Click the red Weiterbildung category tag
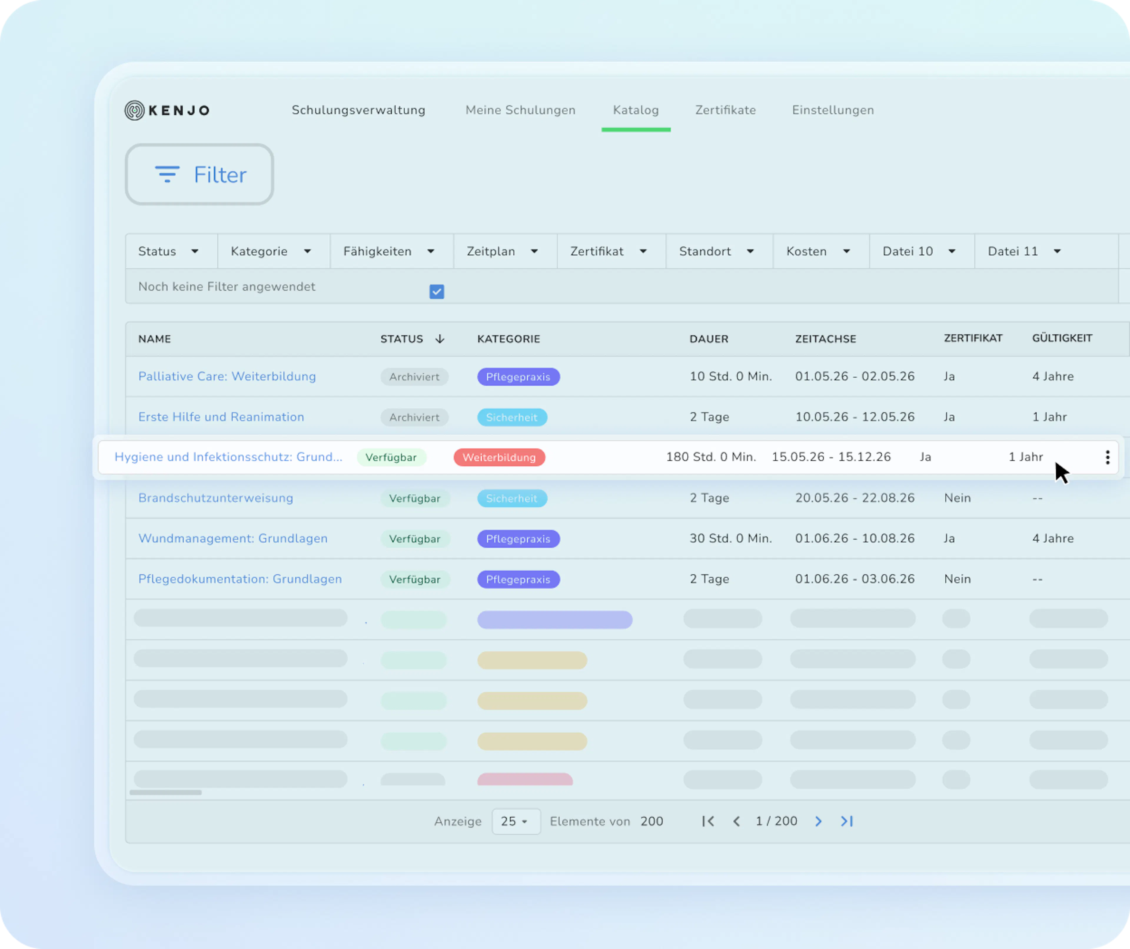The width and height of the screenshot is (1130, 949). click(499, 457)
